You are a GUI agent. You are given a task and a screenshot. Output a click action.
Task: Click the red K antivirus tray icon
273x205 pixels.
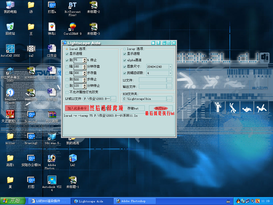click(257, 201)
